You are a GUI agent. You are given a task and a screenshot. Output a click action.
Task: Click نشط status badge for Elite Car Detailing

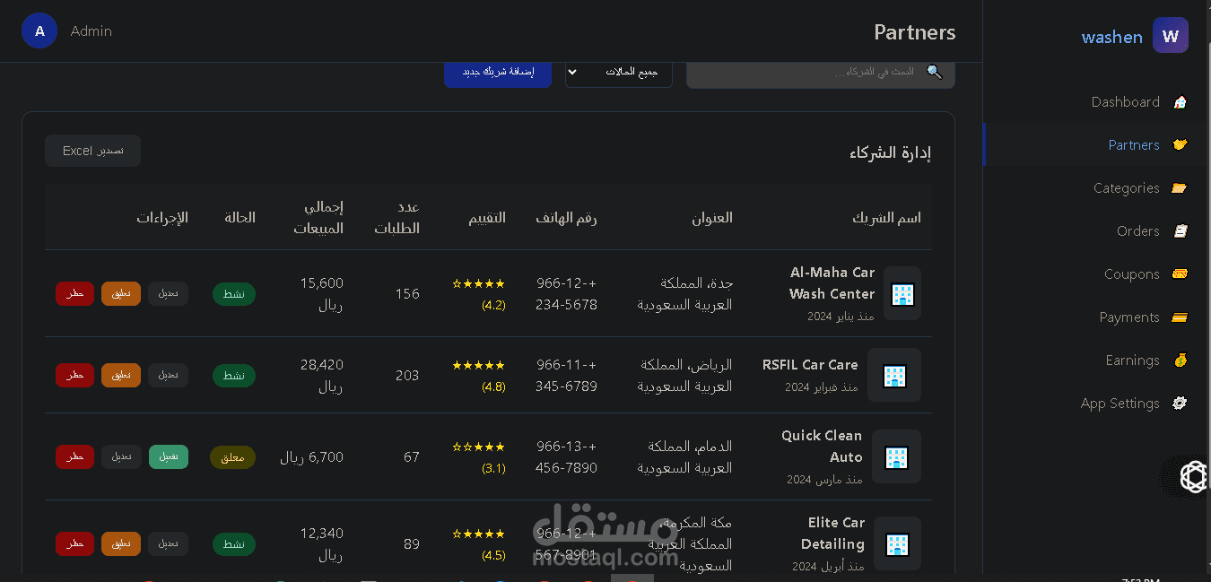click(234, 544)
